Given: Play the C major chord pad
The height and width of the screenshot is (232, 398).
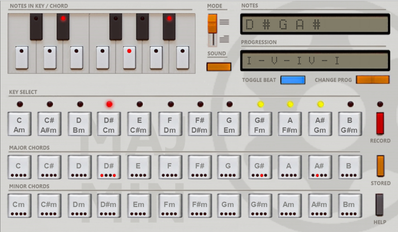Looking at the screenshot, I should tap(20, 167).
